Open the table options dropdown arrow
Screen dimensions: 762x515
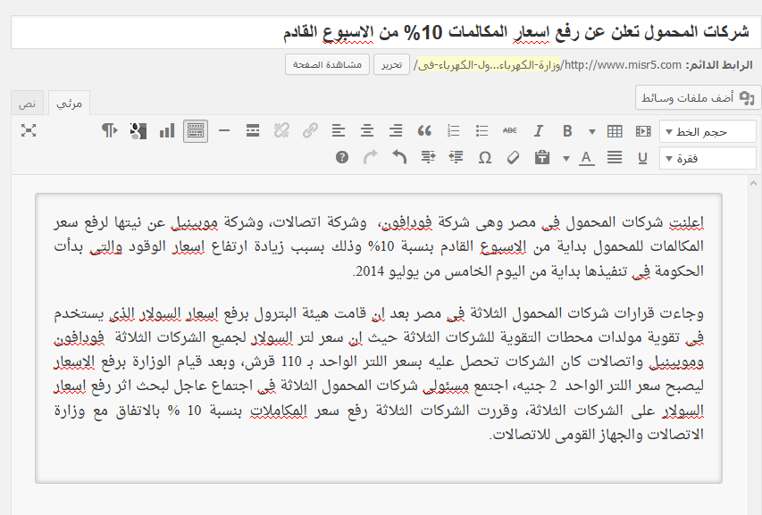(592, 131)
